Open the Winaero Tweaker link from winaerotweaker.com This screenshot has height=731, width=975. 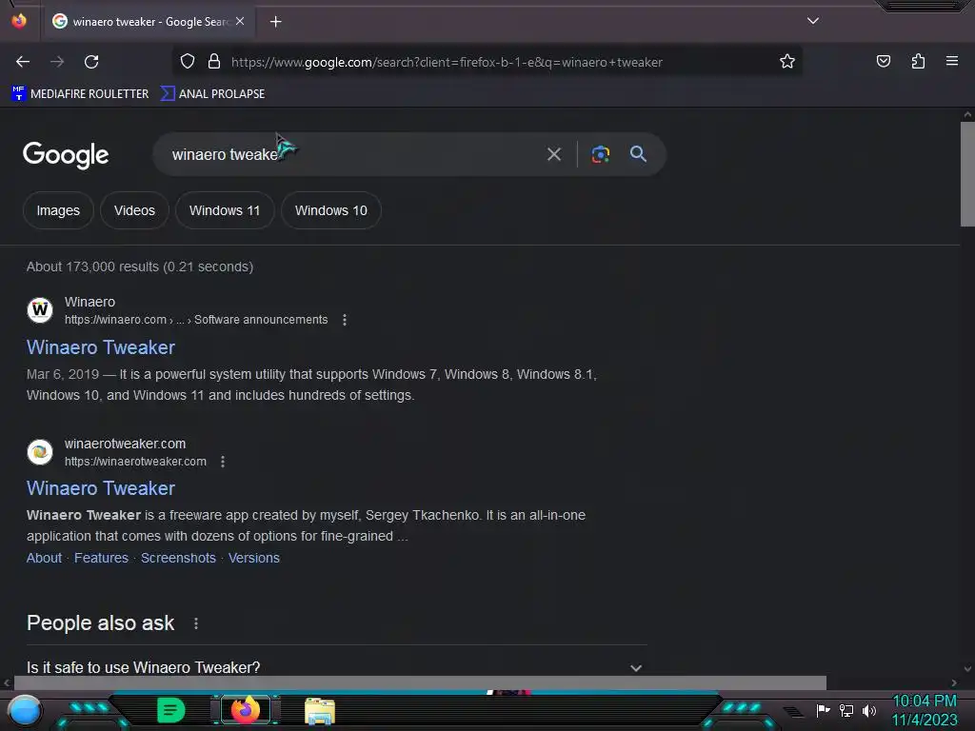101,488
